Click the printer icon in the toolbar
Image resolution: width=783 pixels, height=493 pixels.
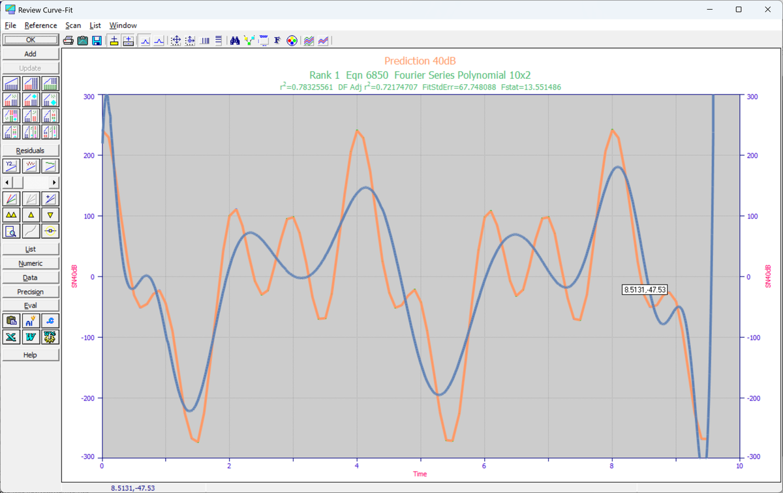point(68,40)
